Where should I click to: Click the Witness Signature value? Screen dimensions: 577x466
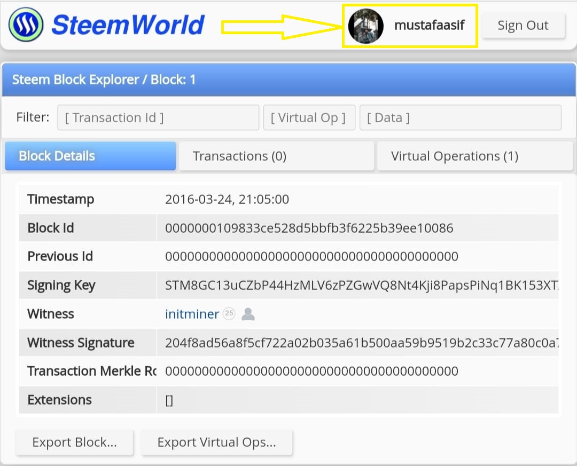tap(361, 343)
